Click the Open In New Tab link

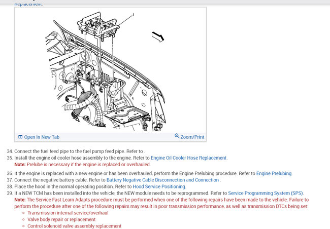(x=42, y=137)
